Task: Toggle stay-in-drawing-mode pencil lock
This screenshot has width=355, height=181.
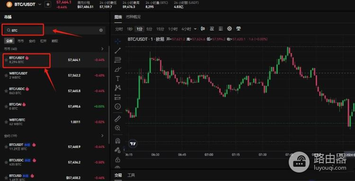Action: pos(117,150)
